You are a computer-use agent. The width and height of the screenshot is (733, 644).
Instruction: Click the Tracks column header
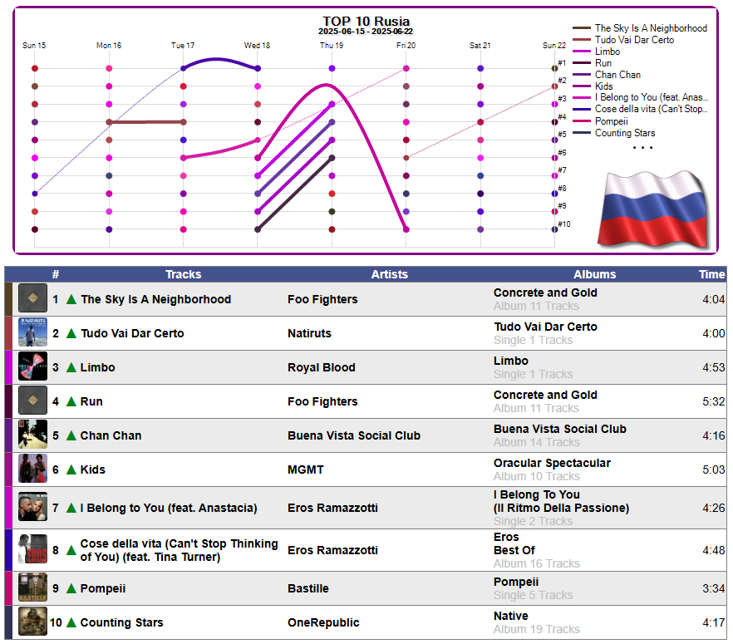coord(183,274)
